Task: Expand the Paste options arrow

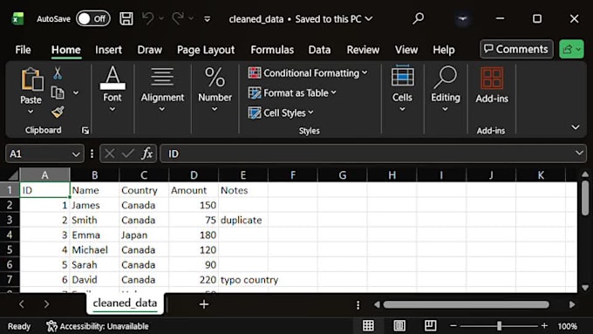Action: pos(31,112)
